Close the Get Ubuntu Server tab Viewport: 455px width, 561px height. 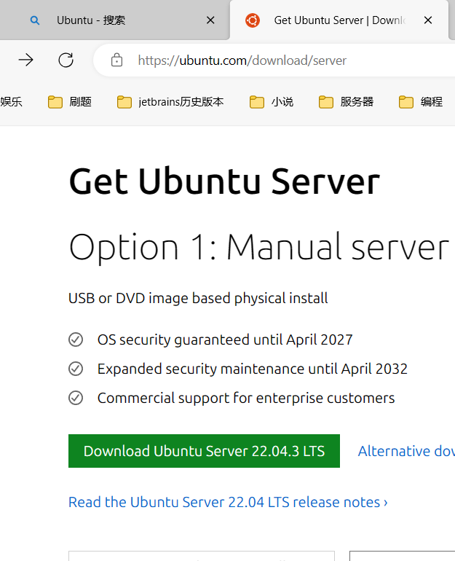click(x=428, y=20)
